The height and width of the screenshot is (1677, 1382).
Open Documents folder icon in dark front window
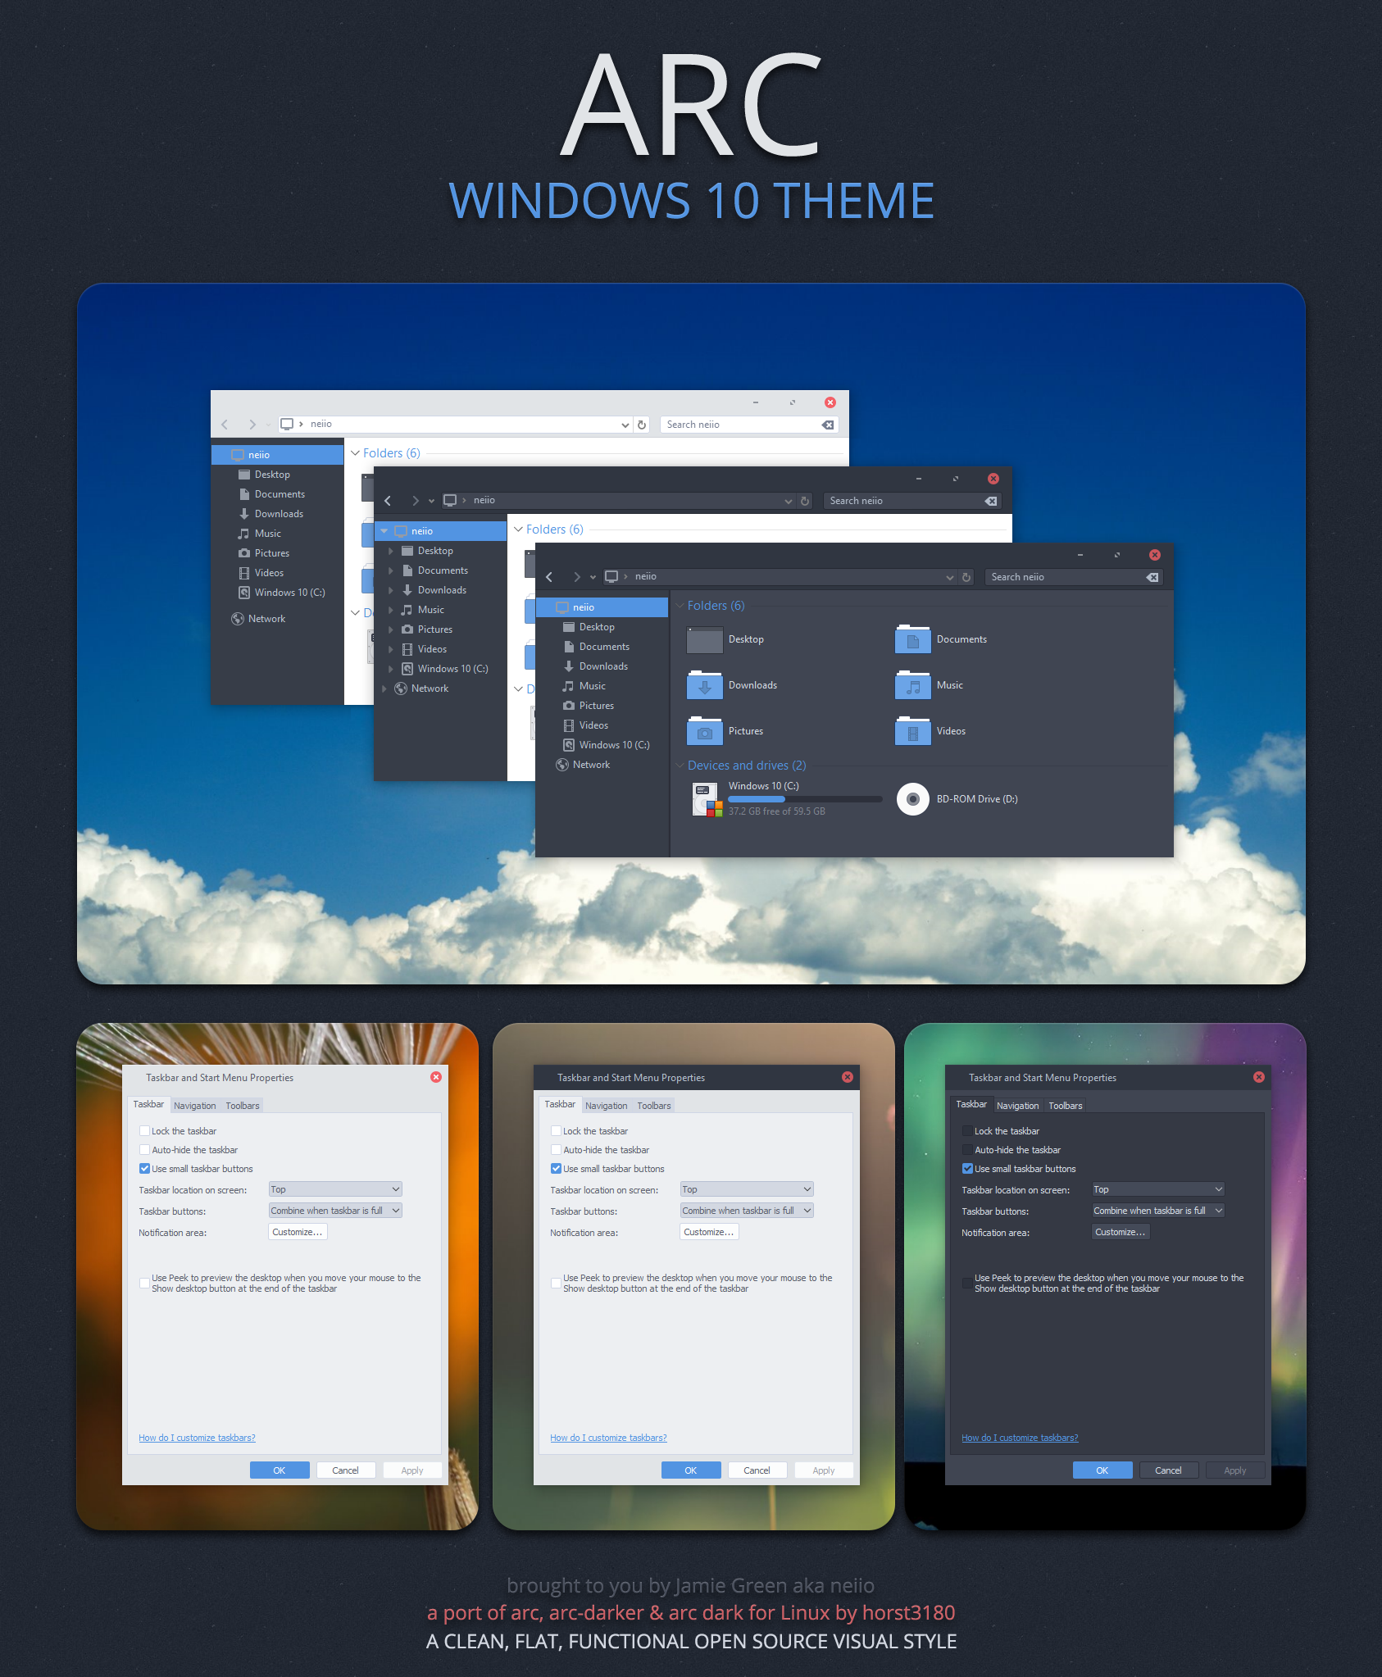tap(913, 639)
